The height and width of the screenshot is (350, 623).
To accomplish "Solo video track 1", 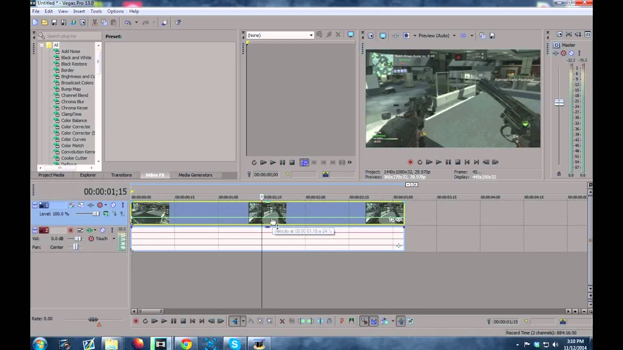I will tap(122, 205).
